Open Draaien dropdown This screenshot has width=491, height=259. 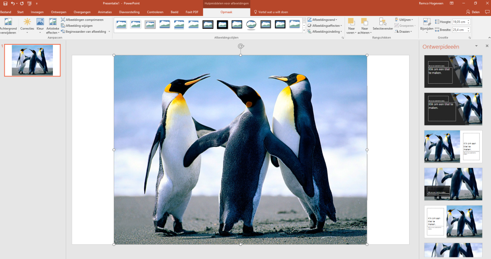404,31
